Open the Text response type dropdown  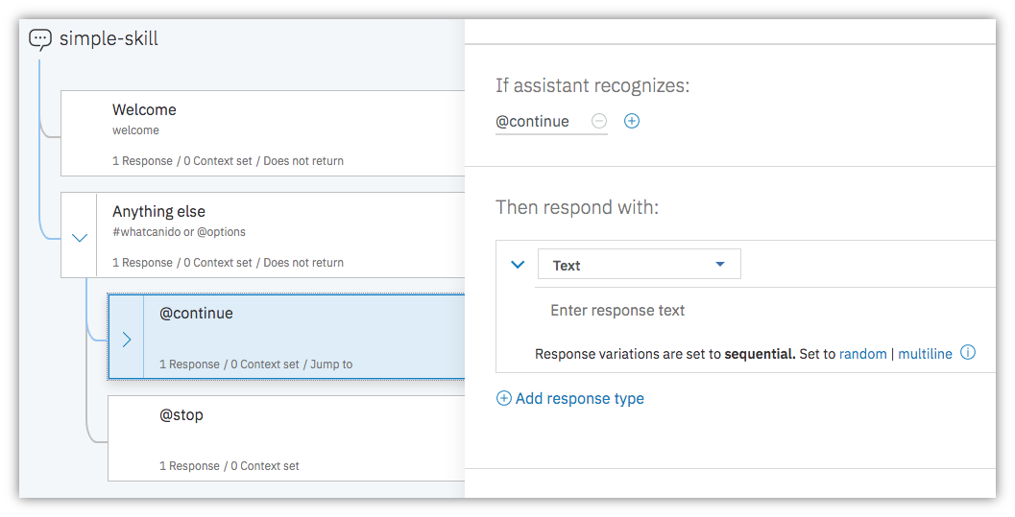(639, 265)
